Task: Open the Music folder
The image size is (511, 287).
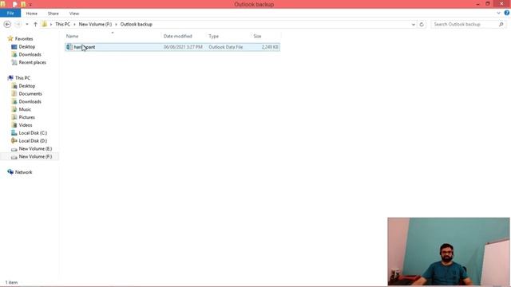Action: point(25,109)
